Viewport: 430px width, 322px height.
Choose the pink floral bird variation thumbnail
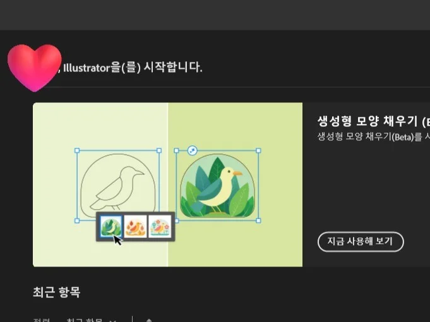click(160, 226)
